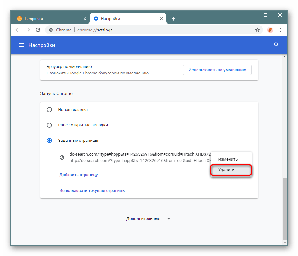Close the Chrome window
298x256 pixels.
coord(280,15)
